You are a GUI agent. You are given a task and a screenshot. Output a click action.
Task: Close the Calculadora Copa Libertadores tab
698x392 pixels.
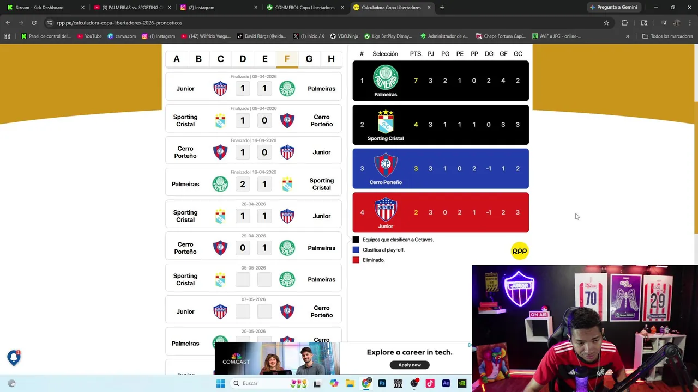[429, 7]
